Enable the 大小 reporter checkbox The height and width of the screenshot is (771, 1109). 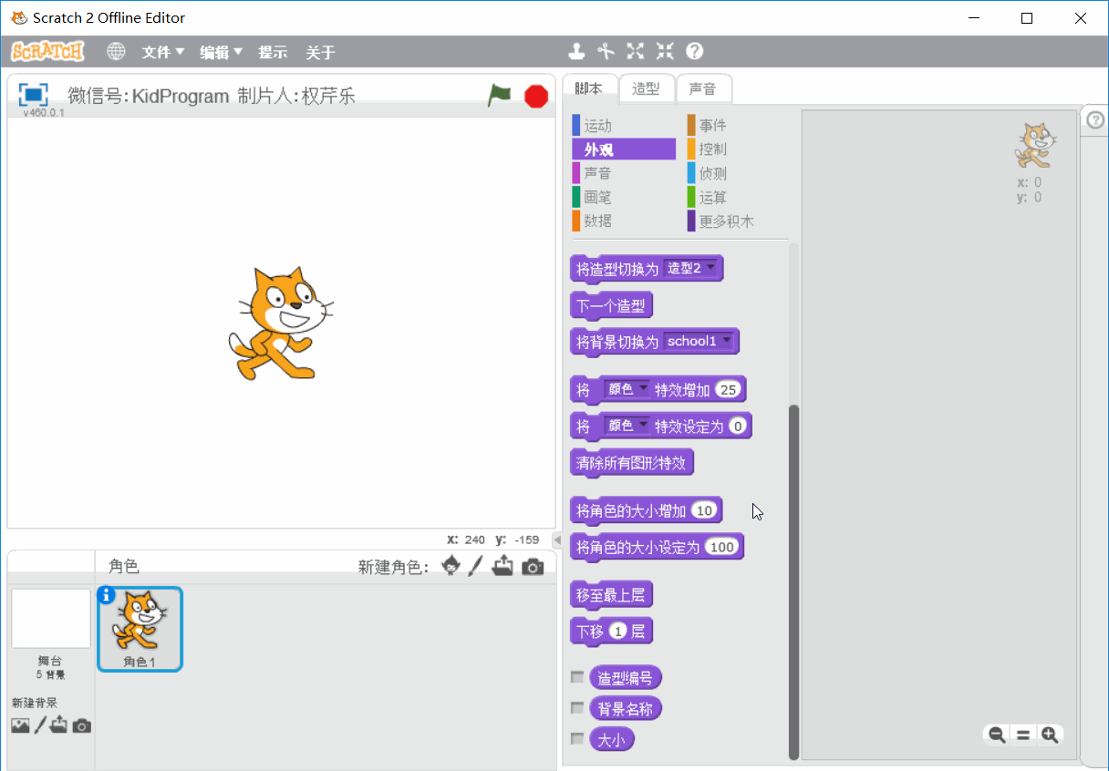coord(577,739)
